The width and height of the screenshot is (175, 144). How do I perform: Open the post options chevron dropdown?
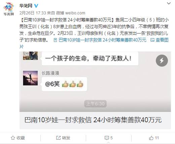click(x=169, y=3)
